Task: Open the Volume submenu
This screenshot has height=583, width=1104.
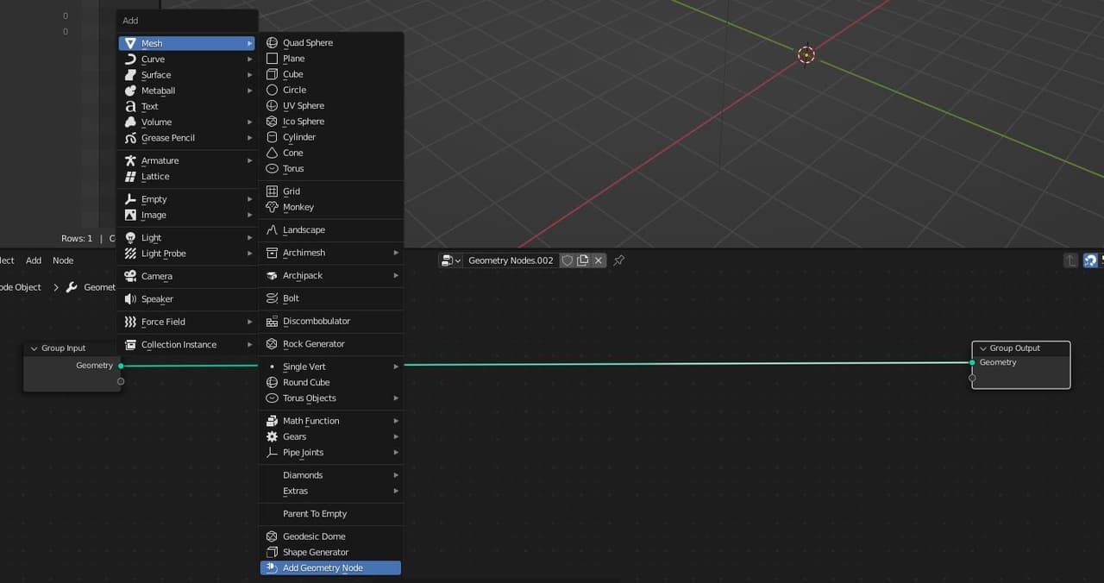Action: tap(186, 122)
